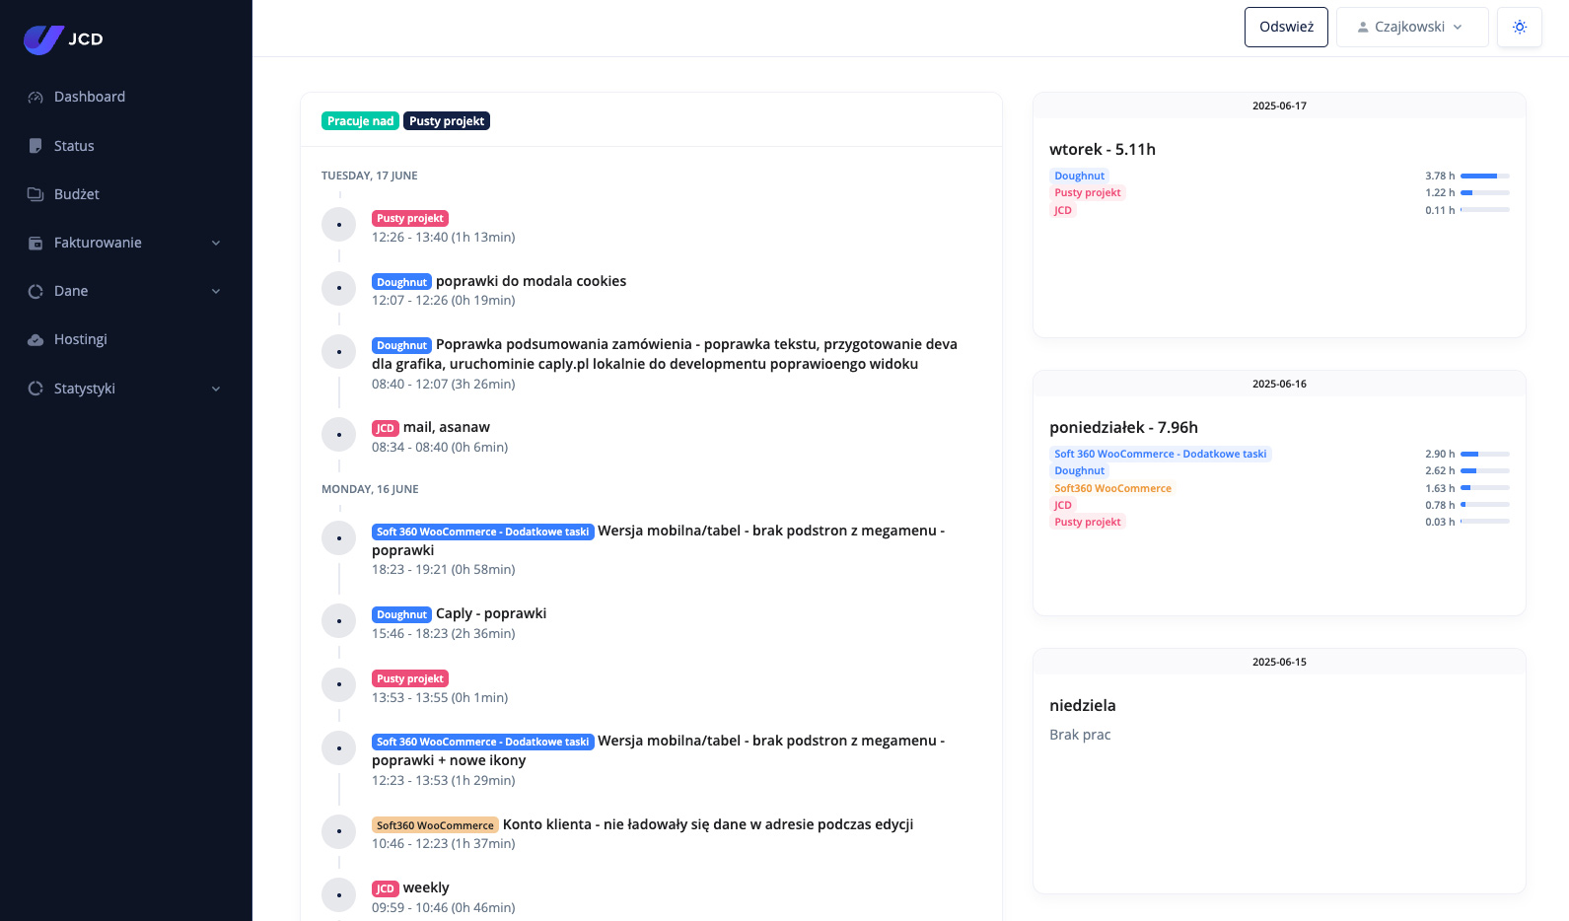This screenshot has height=921, width=1569.
Task: Click the Status document icon
Action: (x=36, y=146)
